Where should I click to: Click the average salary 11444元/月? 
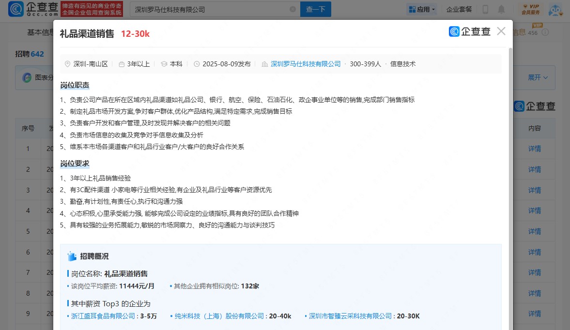click(x=137, y=286)
